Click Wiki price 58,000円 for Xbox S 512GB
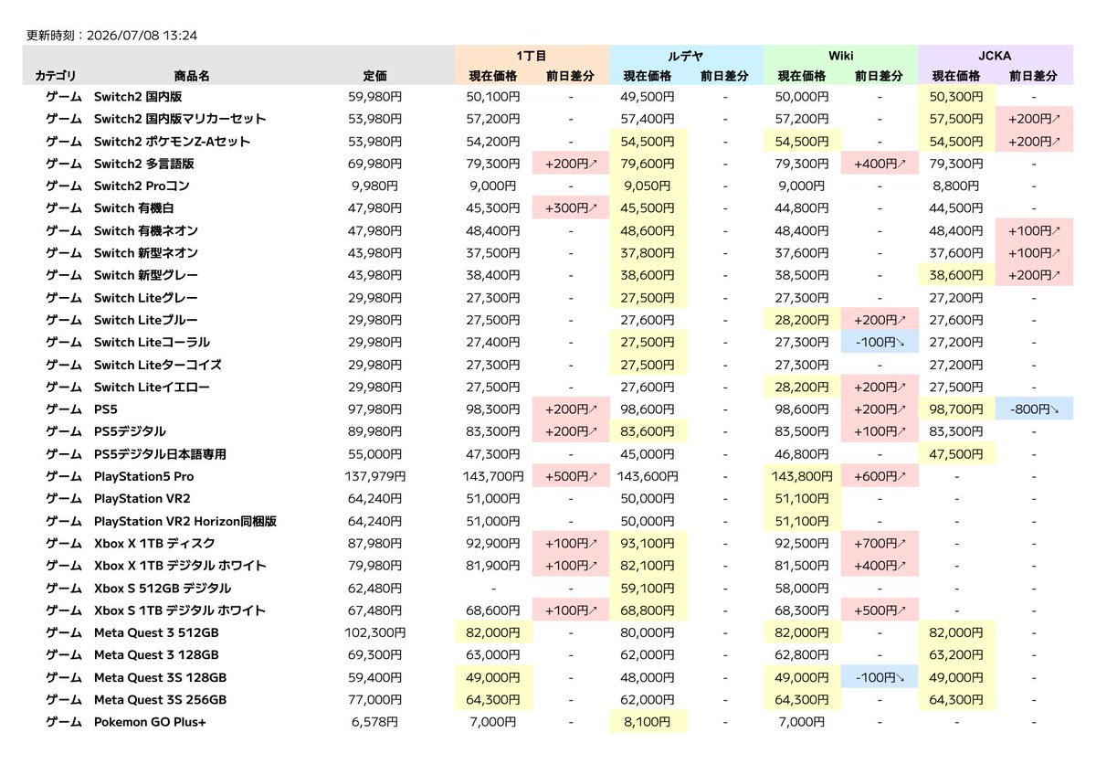1096x775 pixels. coord(802,589)
